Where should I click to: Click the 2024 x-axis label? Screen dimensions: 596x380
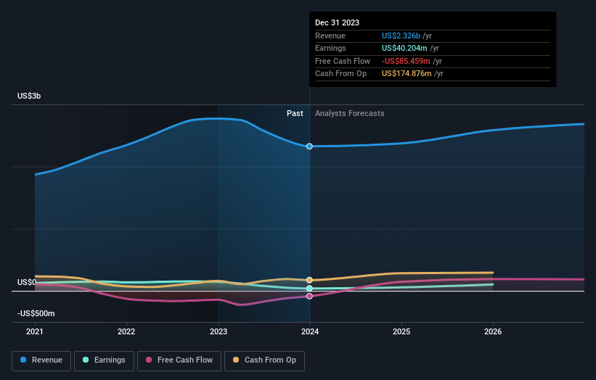coord(310,331)
